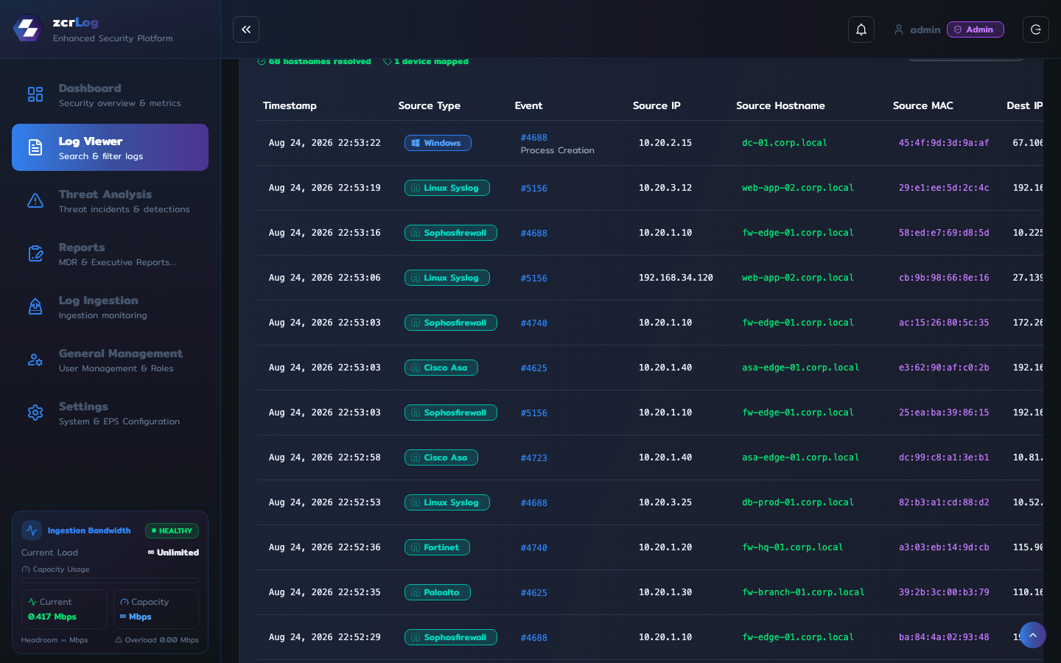Click the Threat Analysis warning triangle icon
The image size is (1061, 663).
click(x=35, y=200)
